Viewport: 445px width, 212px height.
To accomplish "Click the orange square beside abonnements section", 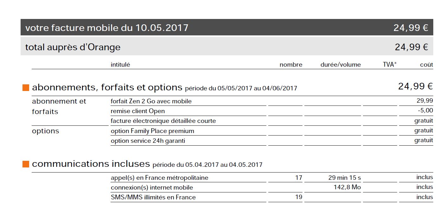I will coord(26,88).
